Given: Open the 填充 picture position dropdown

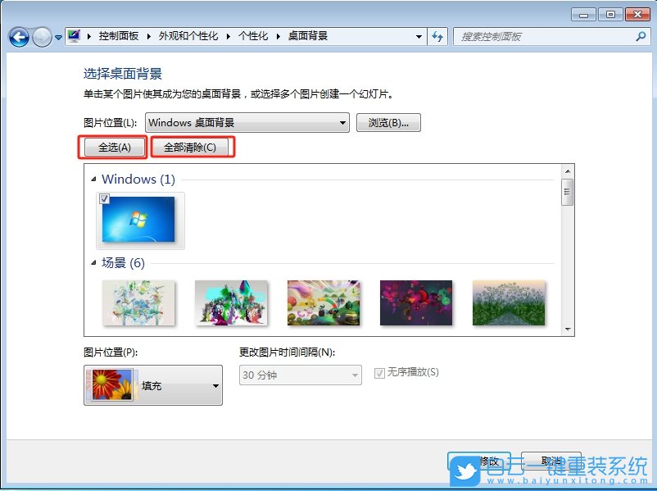Looking at the screenshot, I should [x=215, y=384].
